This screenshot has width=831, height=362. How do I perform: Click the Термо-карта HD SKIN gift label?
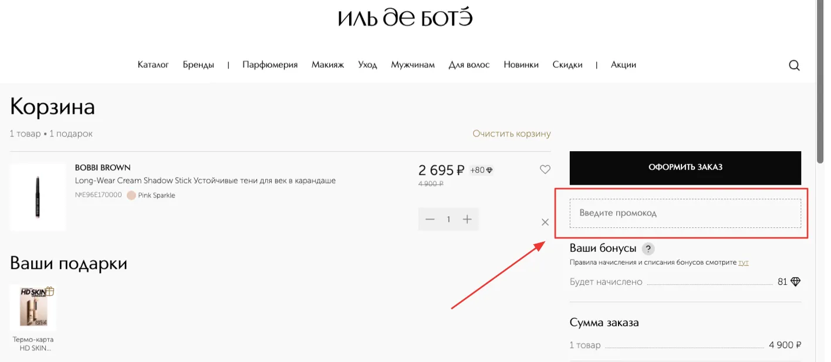[33, 344]
